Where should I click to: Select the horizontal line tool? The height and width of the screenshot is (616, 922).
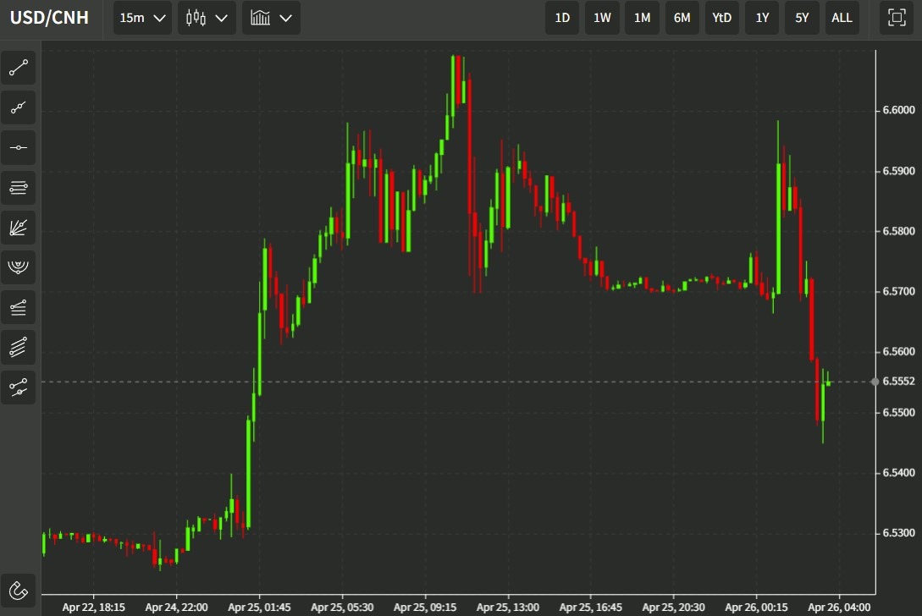[x=19, y=147]
